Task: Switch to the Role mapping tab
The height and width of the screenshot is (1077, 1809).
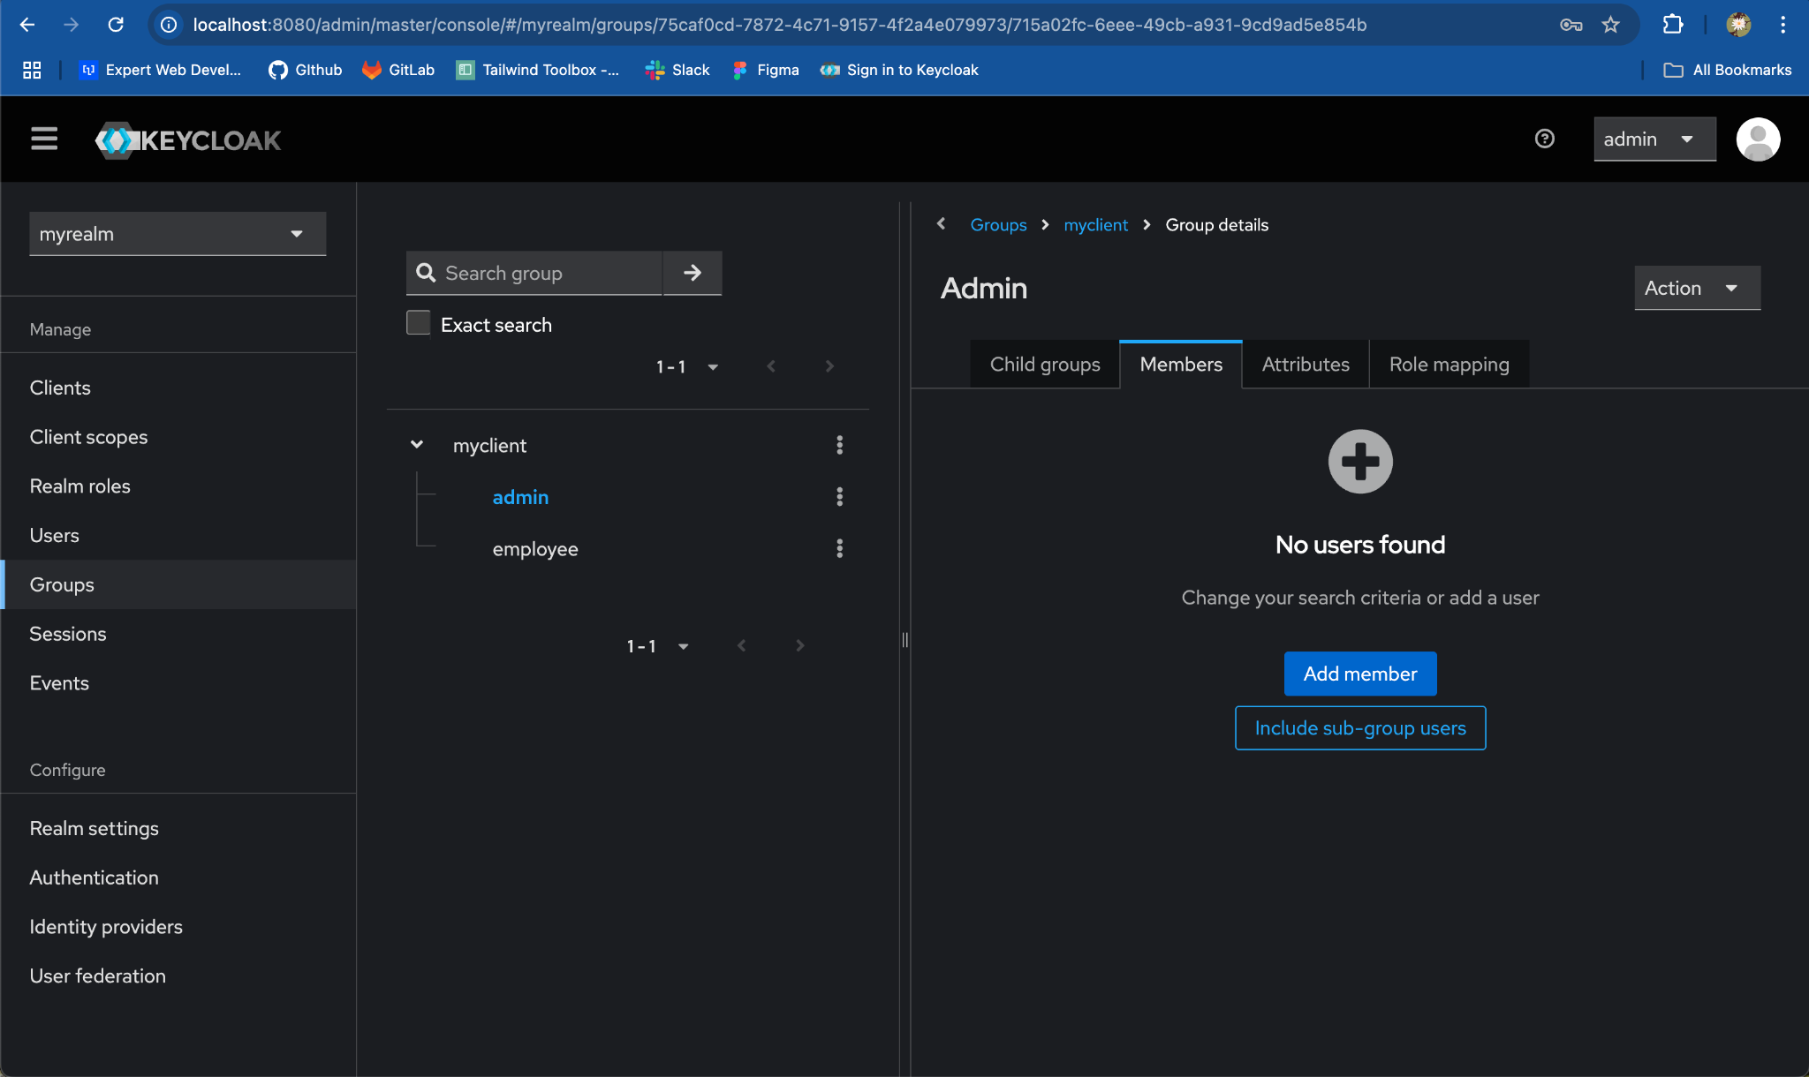Action: 1449,365
